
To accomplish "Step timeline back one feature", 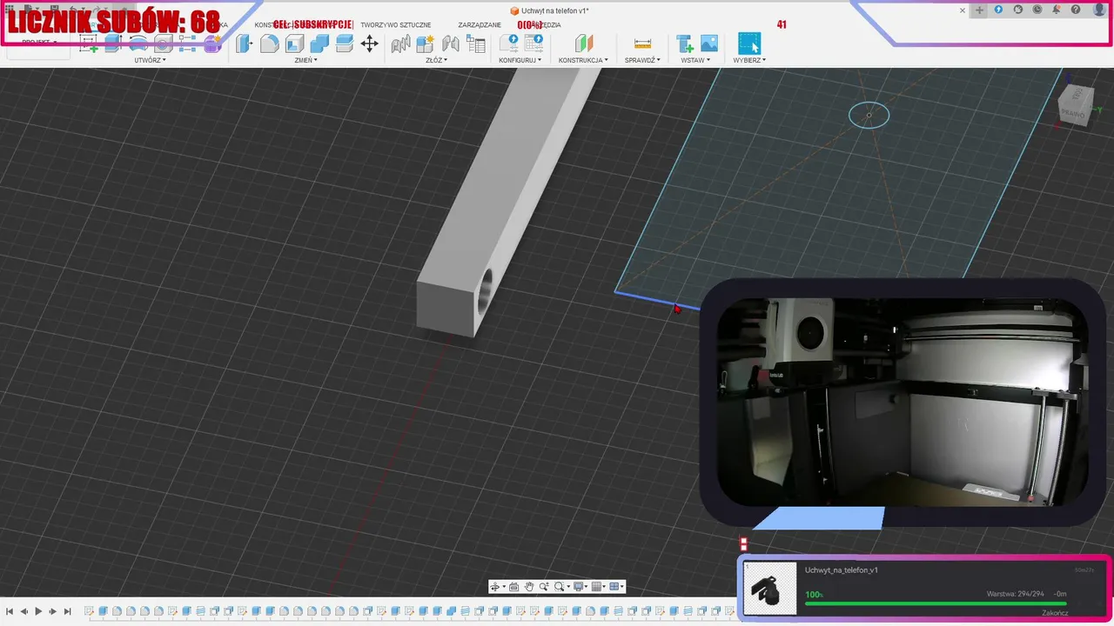I will pyautogui.click(x=23, y=612).
